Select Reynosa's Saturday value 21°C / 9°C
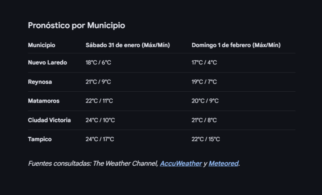The height and width of the screenshot is (195, 322). pos(98,82)
